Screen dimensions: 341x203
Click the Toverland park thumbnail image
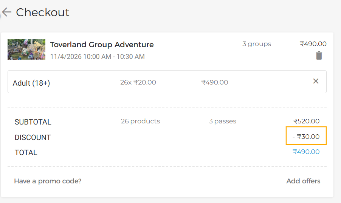26,49
